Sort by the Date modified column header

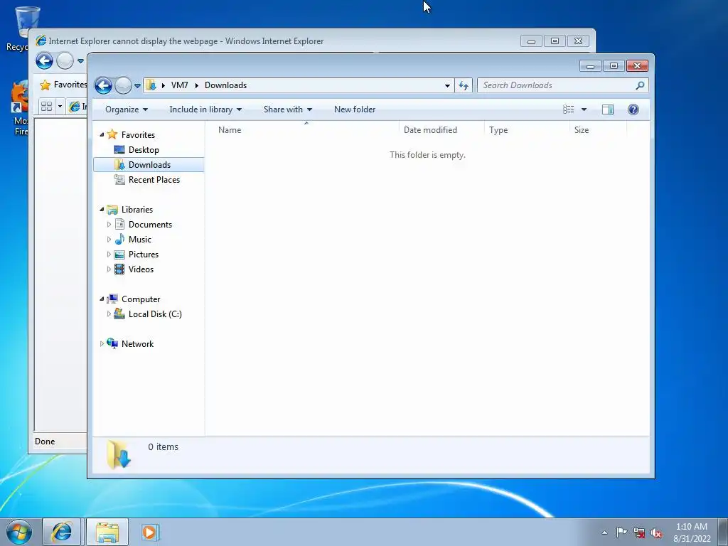coord(441,130)
